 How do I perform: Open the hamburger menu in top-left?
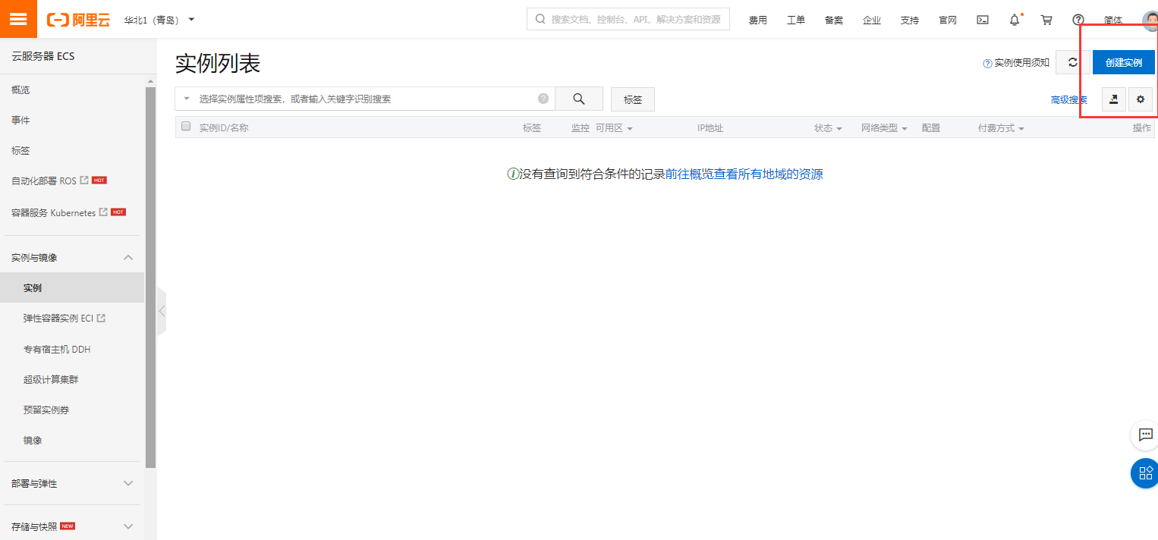18,19
